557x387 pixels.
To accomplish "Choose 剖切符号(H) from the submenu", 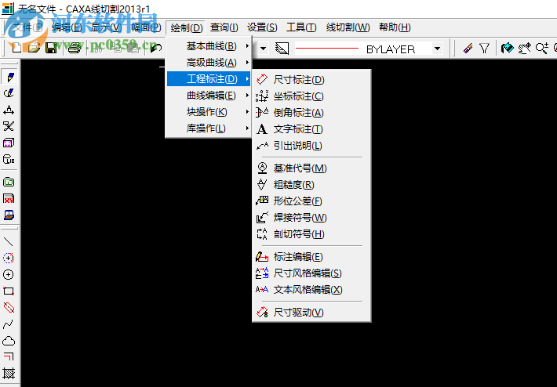I will pyautogui.click(x=311, y=234).
